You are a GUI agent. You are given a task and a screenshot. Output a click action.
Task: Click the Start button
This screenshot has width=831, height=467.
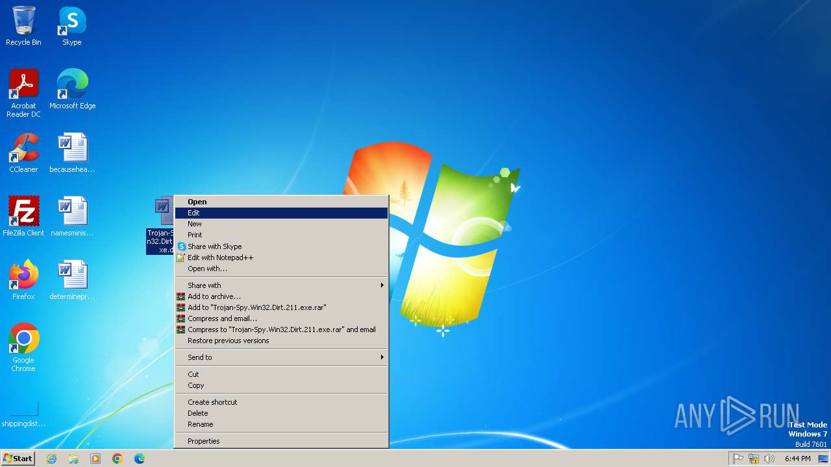pyautogui.click(x=18, y=459)
